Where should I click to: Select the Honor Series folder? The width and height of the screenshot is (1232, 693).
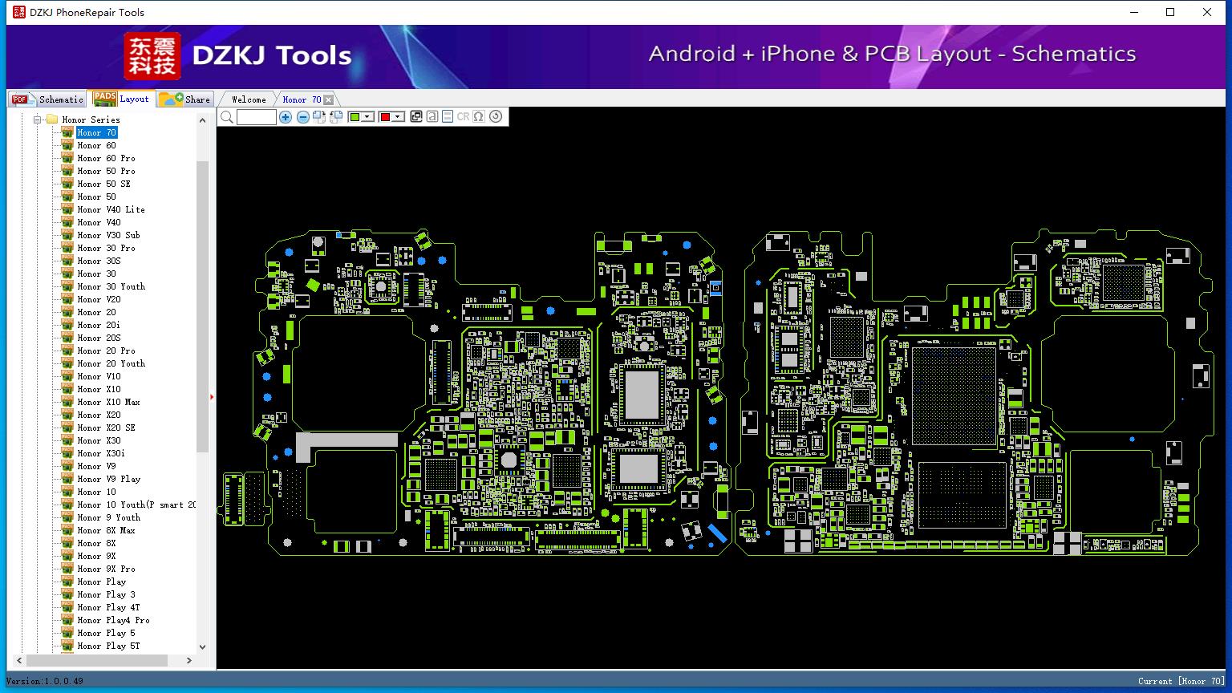91,120
